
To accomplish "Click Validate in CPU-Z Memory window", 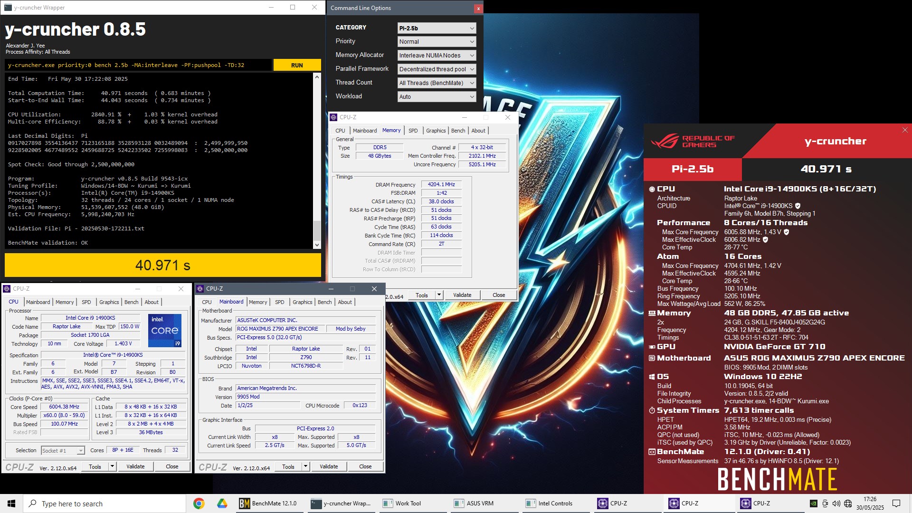I will [462, 295].
